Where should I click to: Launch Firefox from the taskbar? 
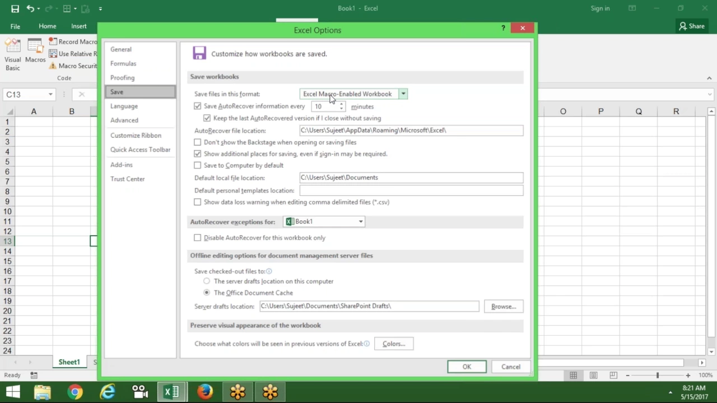204,392
